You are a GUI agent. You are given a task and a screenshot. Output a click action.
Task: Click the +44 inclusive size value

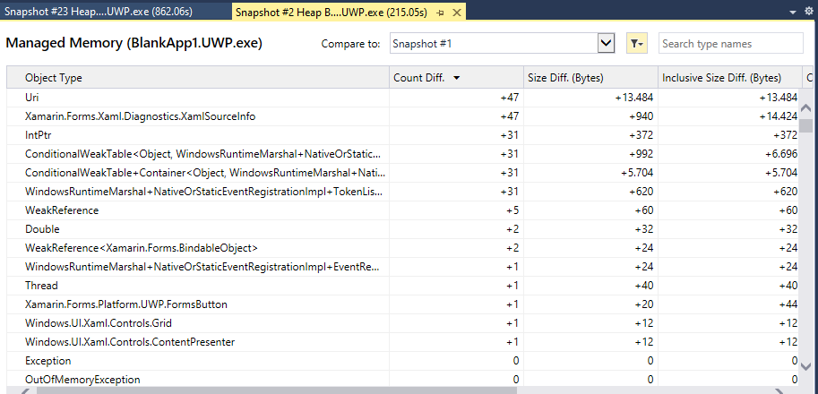pos(788,304)
